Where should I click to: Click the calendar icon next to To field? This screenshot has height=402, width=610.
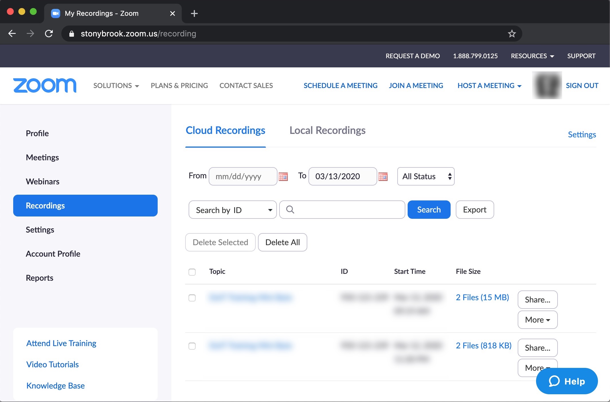pos(383,176)
